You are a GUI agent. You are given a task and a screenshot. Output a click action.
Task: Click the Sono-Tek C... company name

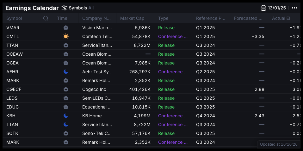point(97,133)
